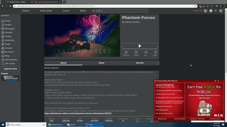The width and height of the screenshot is (227, 127).
Task: Click the Phantom Forces game thumbnail
Action: pos(82,36)
